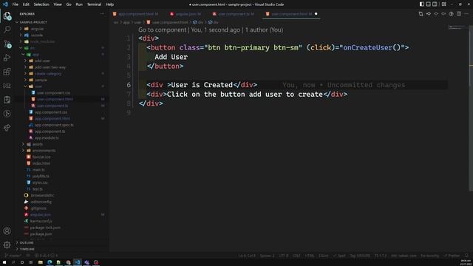Open Edit menu
The width and height of the screenshot is (473, 266).
point(26,4)
